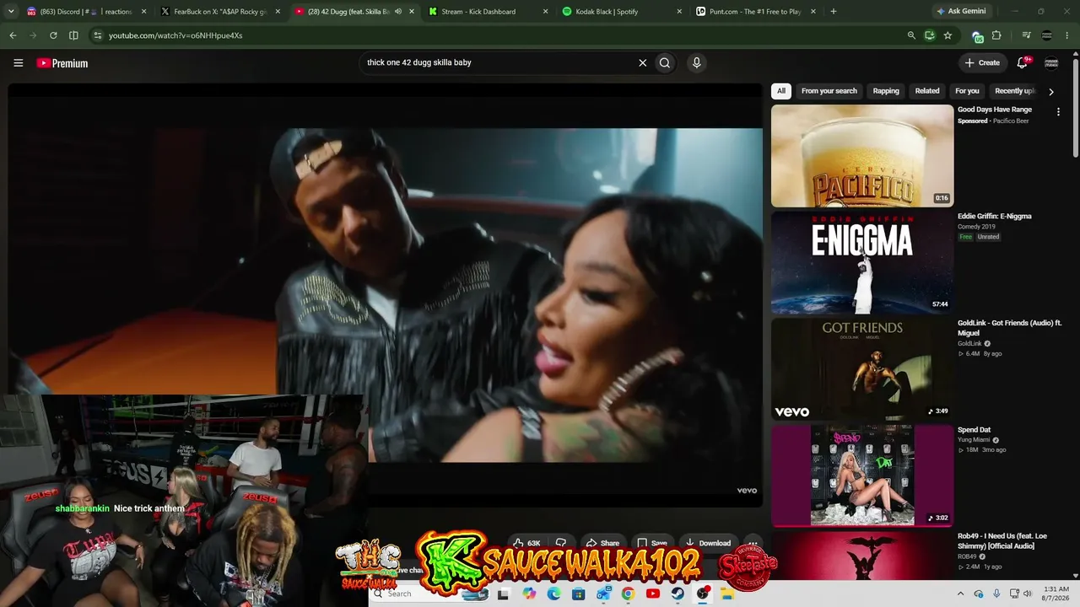The width and height of the screenshot is (1080, 607).
Task: Open the YouTube notifications bell
Action: 1023,62
